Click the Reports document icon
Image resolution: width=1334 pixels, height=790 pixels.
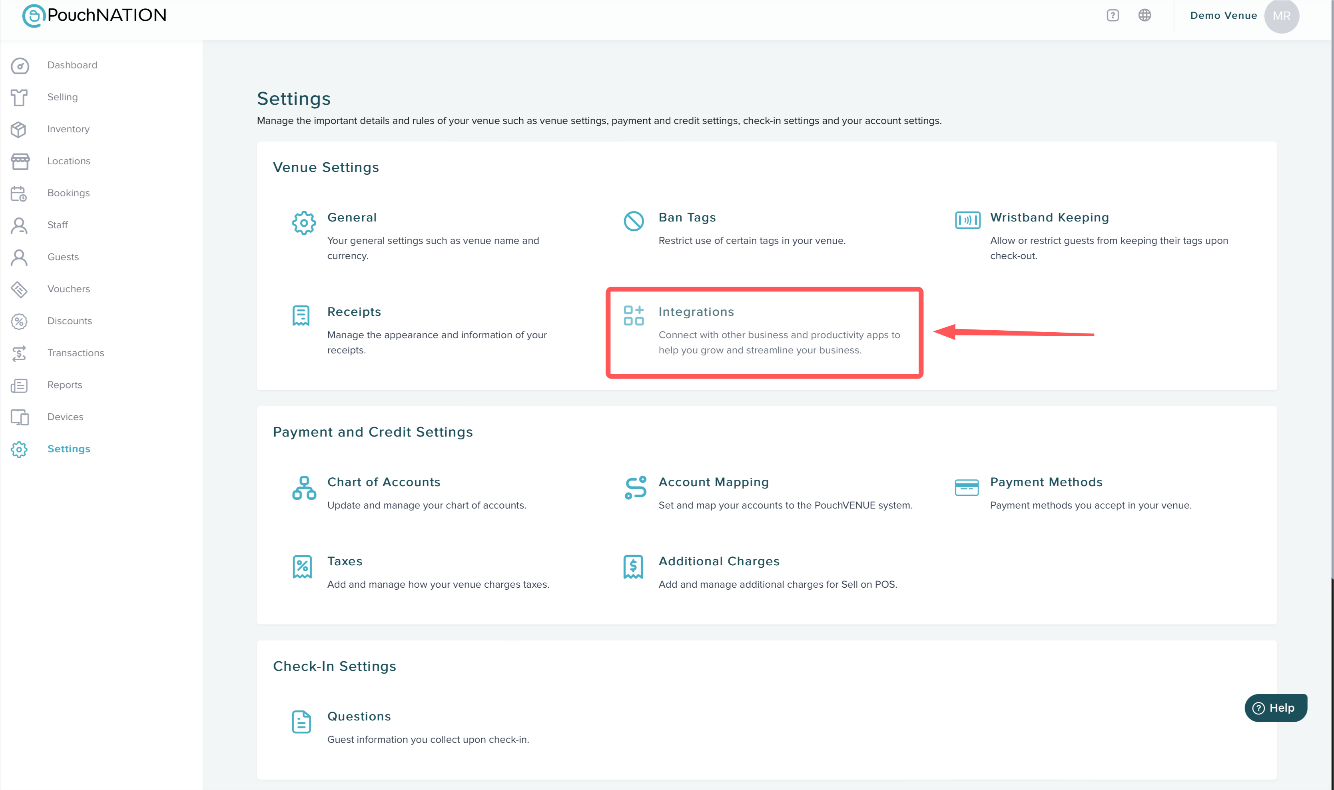point(20,385)
